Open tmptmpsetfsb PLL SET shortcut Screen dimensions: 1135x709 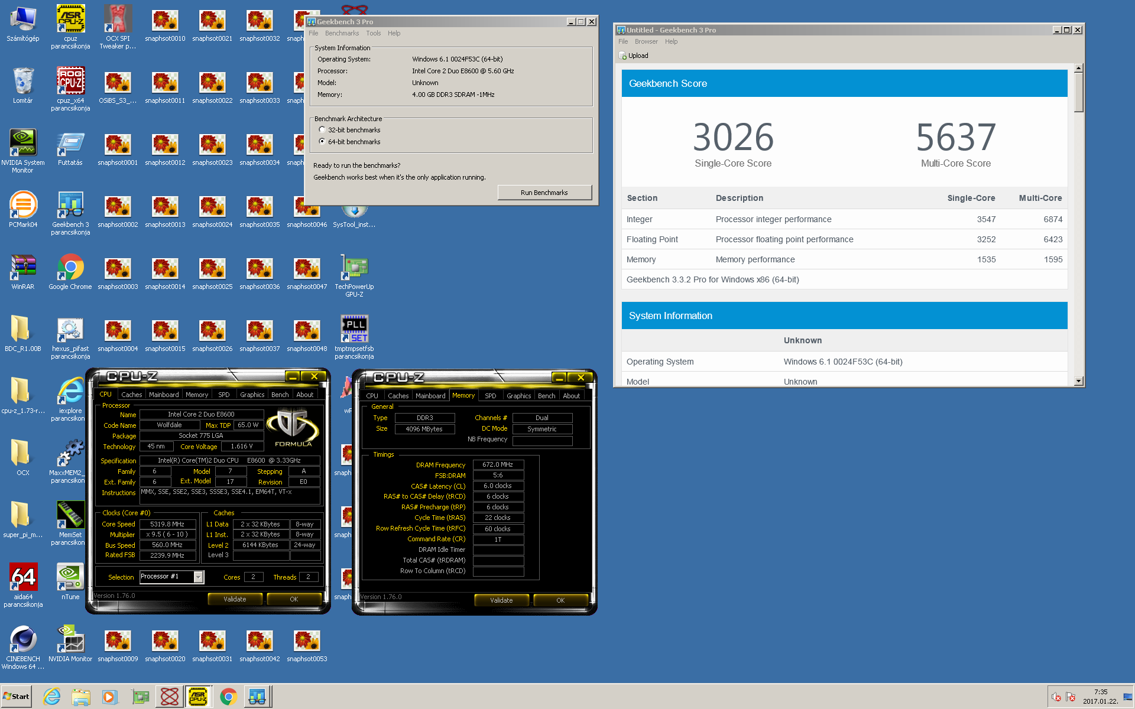point(354,337)
